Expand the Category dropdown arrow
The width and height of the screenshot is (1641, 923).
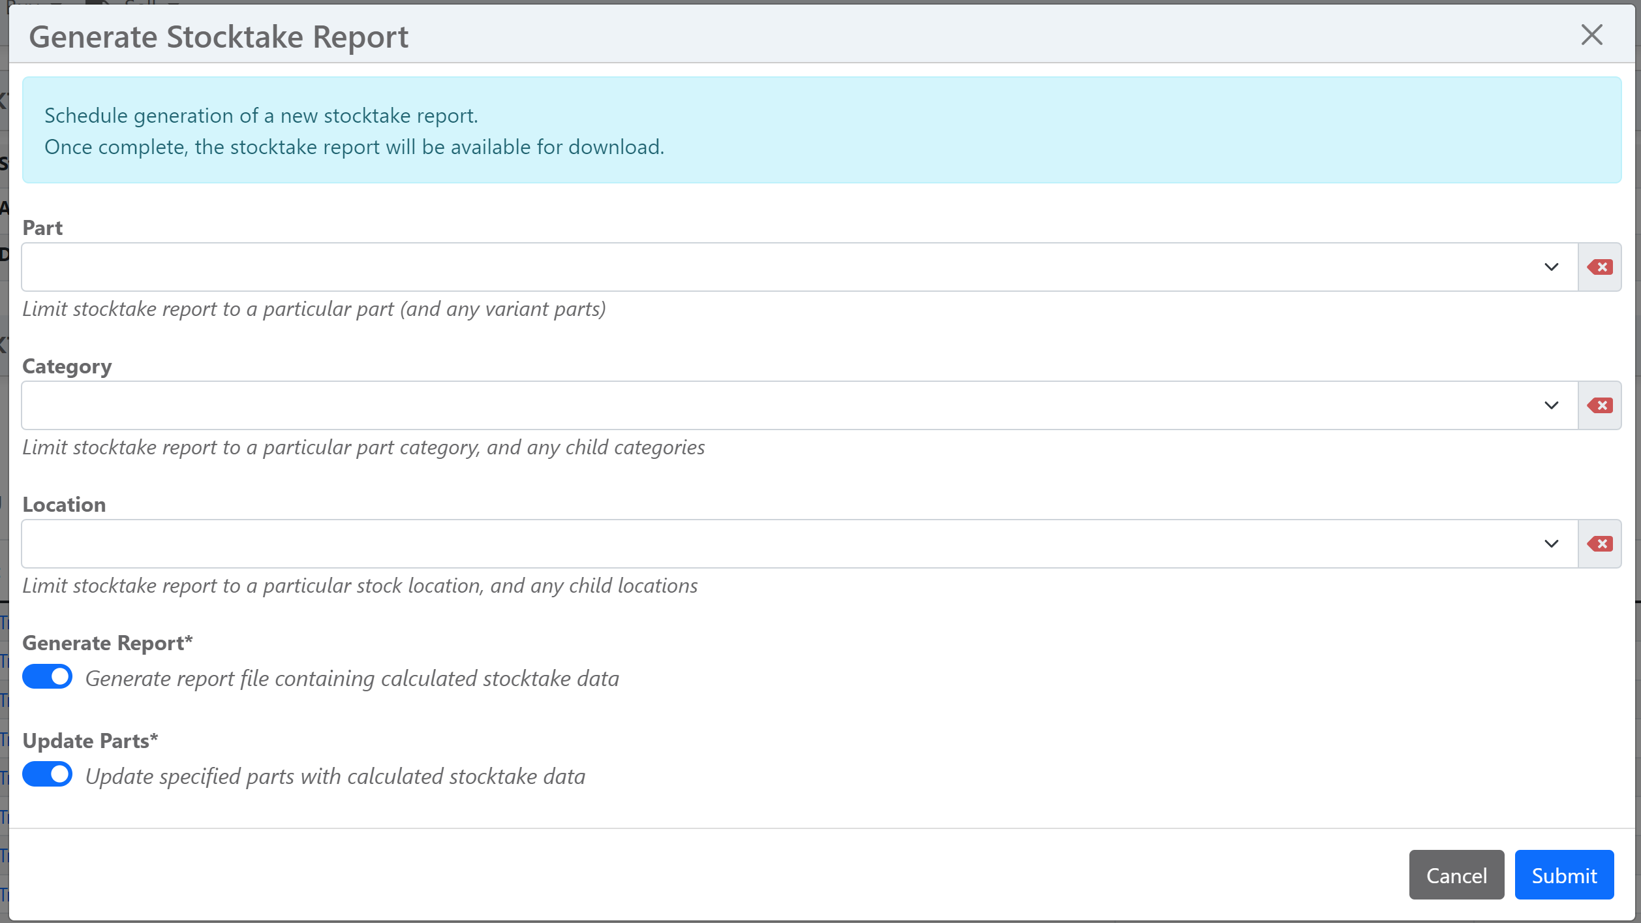click(x=1551, y=405)
